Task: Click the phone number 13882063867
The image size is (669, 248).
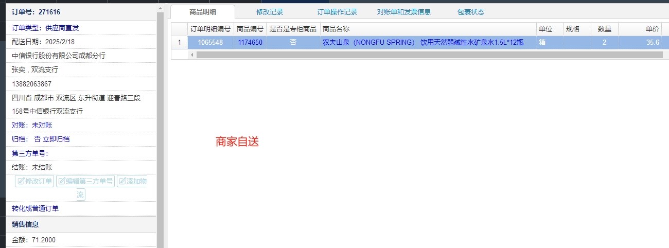Action: click(32, 84)
